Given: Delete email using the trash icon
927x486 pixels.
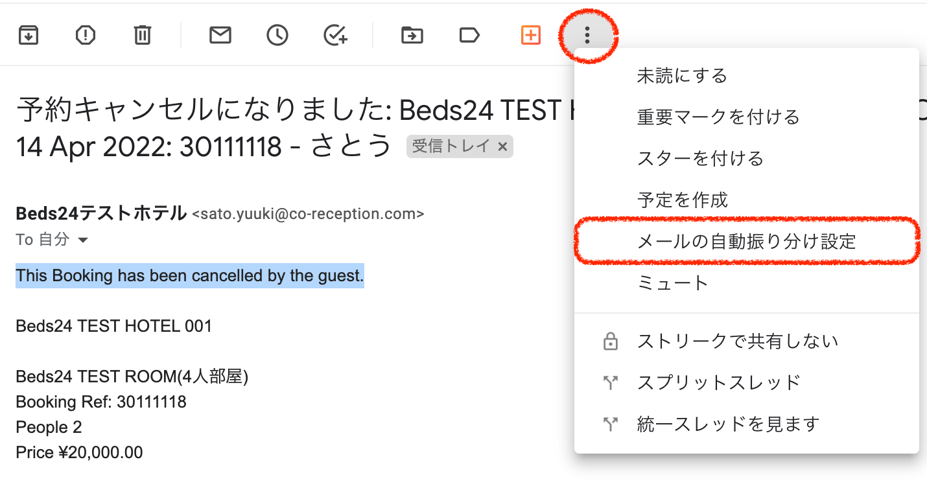Looking at the screenshot, I should click(x=142, y=35).
